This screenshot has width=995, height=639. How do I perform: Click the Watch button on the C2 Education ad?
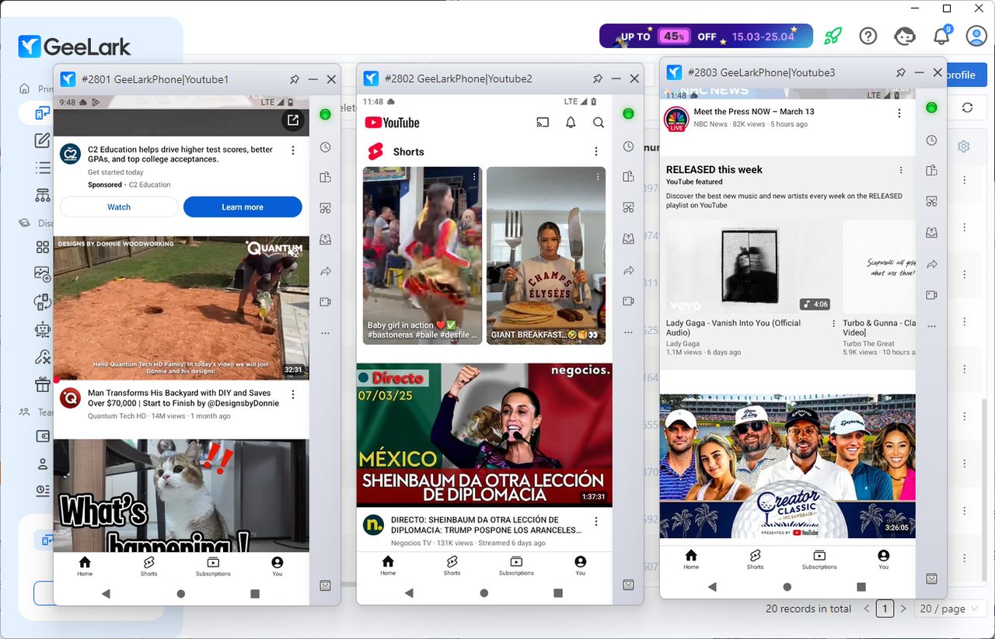click(119, 207)
